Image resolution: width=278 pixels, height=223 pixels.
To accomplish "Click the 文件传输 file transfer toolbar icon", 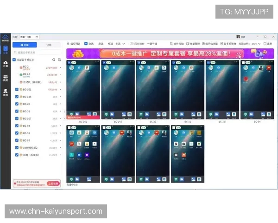I will tap(172, 44).
